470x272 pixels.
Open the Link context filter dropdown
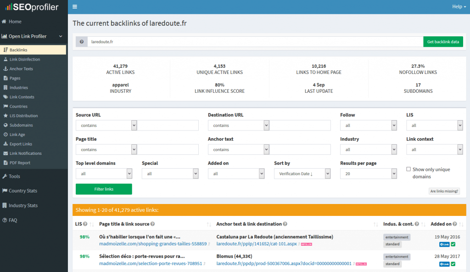tap(435, 149)
